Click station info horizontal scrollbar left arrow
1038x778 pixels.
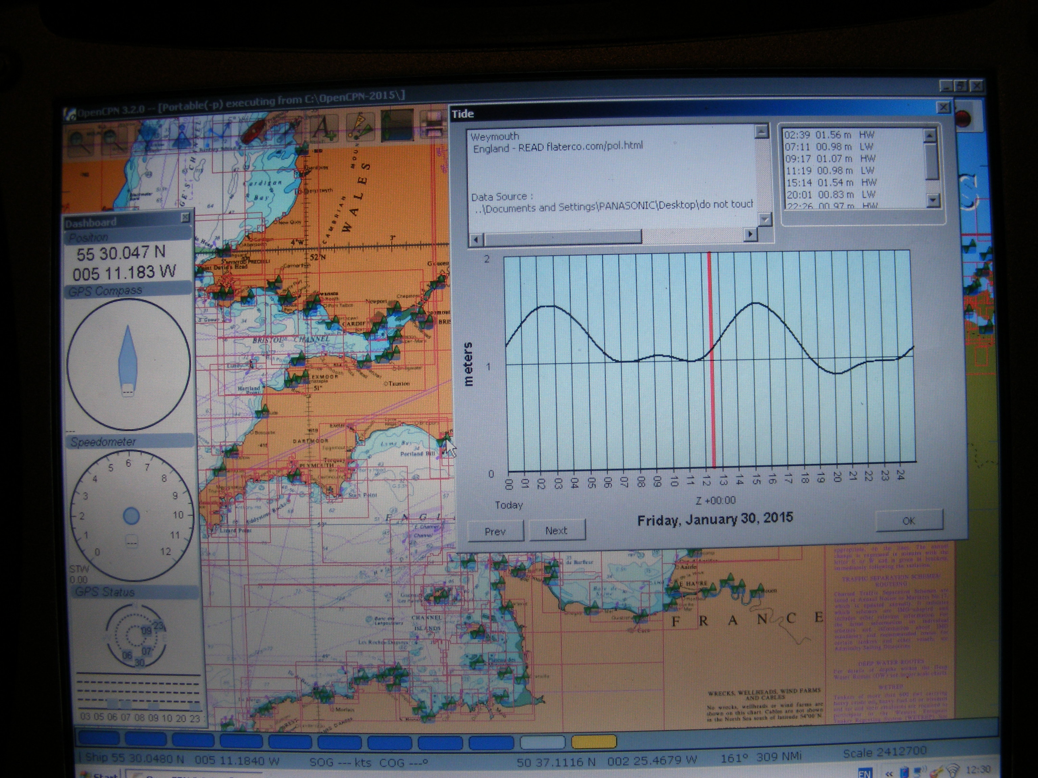(476, 240)
